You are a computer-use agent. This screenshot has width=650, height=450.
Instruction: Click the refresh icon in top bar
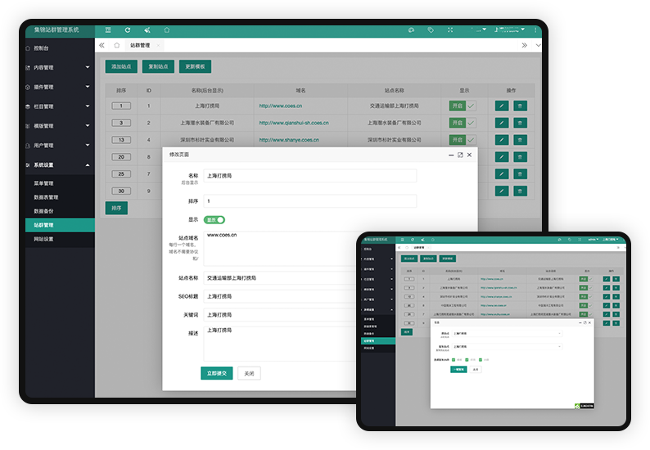[x=127, y=29]
